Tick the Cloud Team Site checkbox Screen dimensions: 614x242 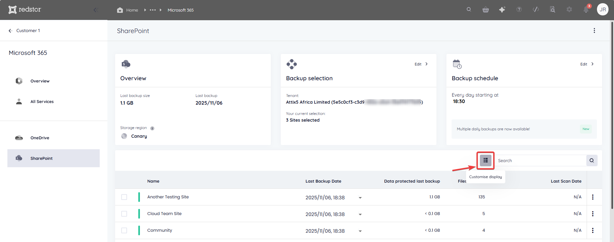[124, 214]
